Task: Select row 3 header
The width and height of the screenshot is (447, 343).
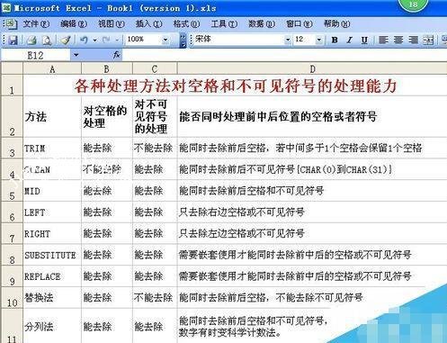Action: click(x=12, y=149)
